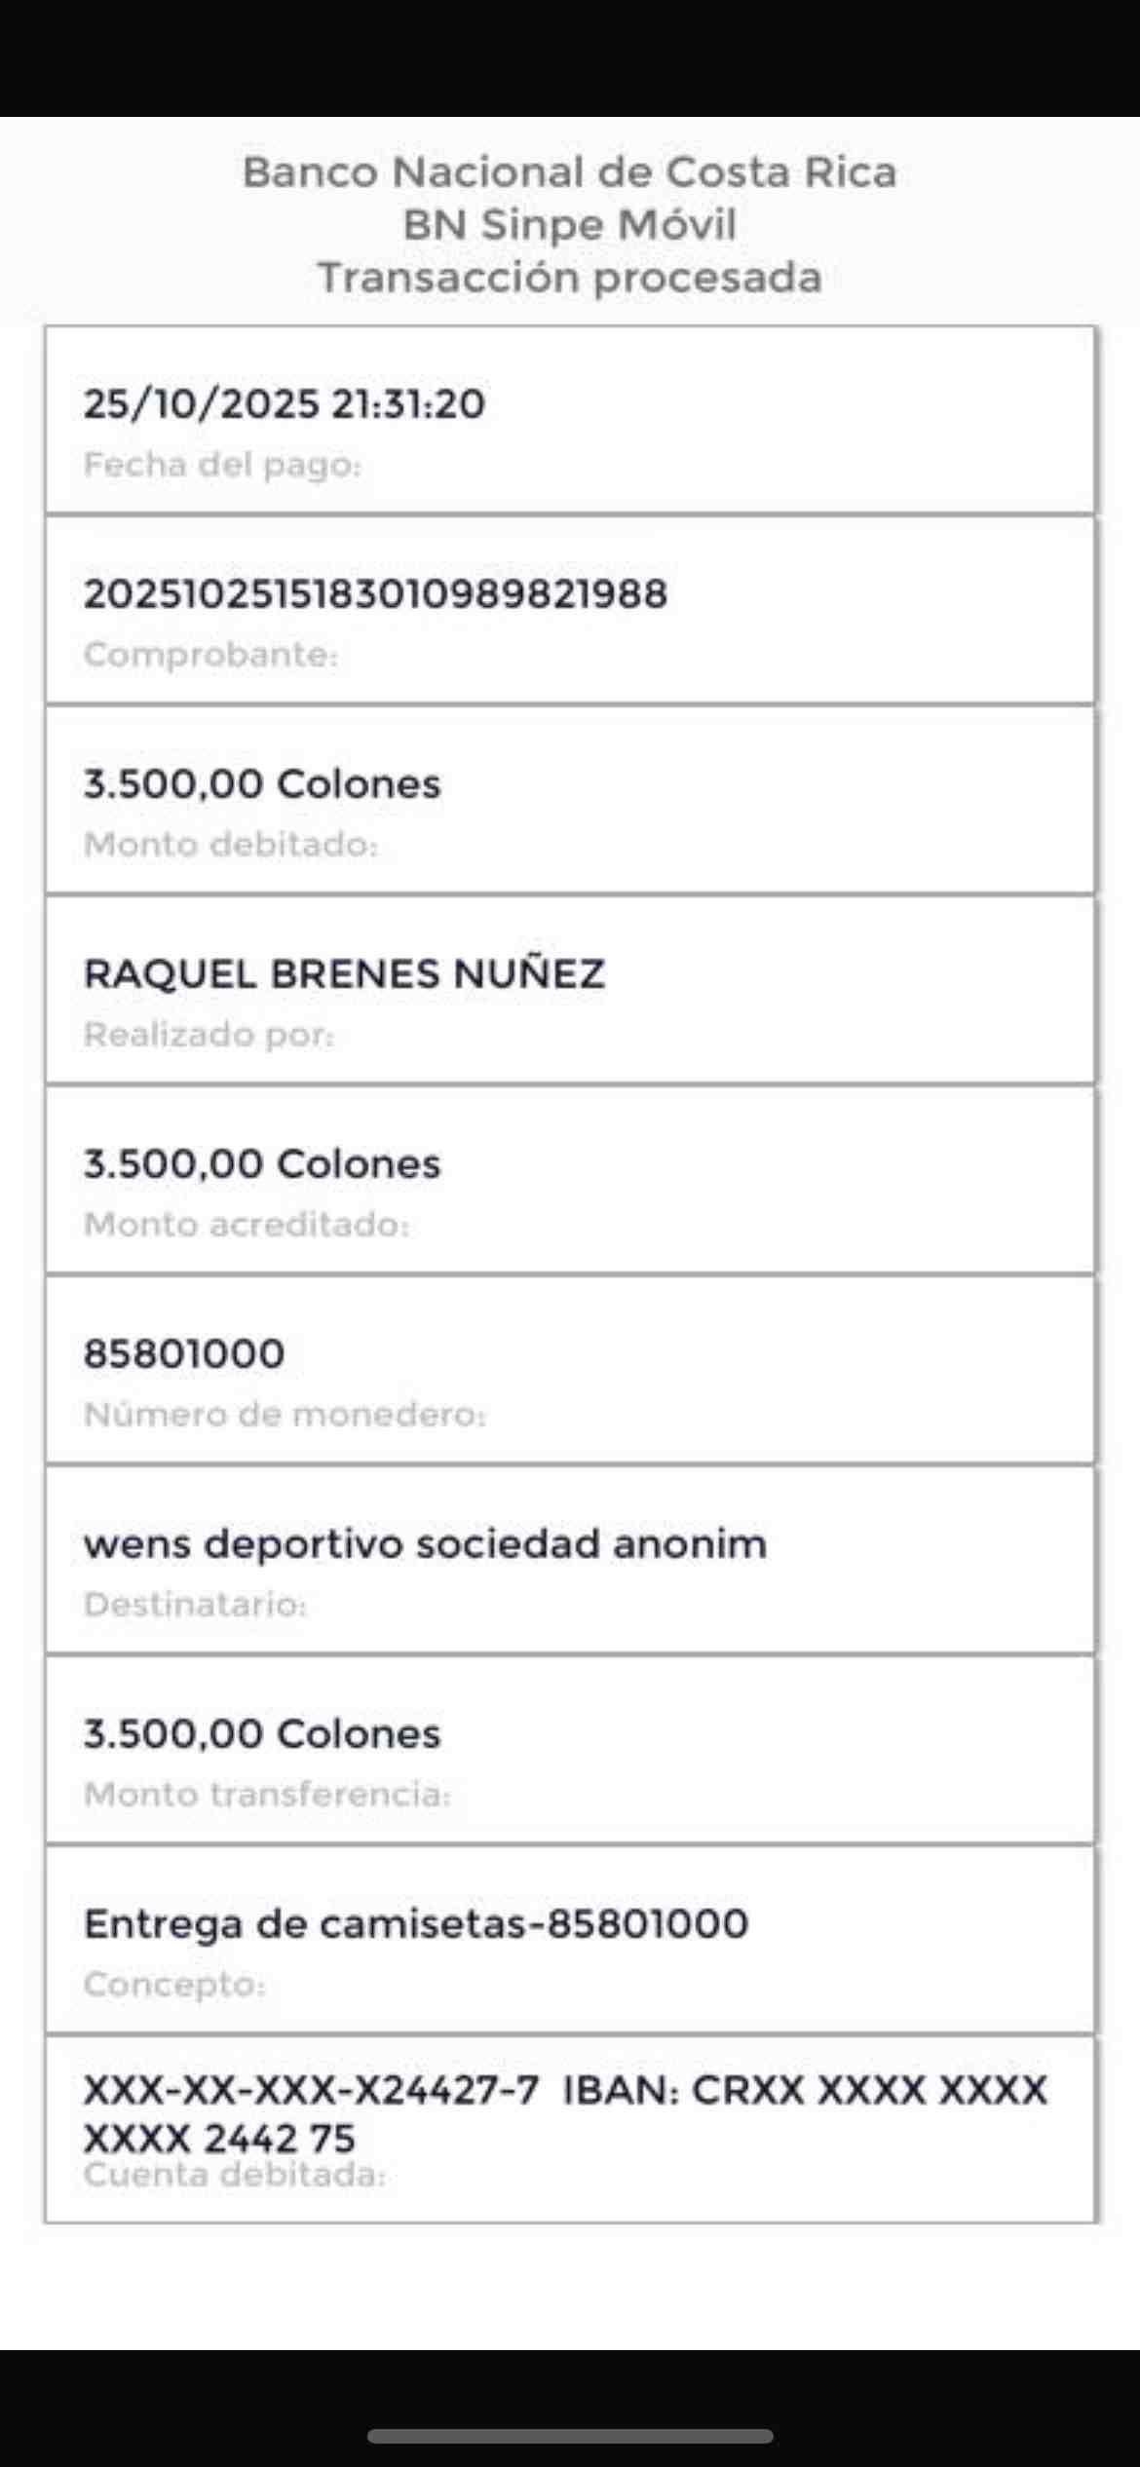
Task: Tap the Cuenta debitada label
Action: pos(235,2175)
